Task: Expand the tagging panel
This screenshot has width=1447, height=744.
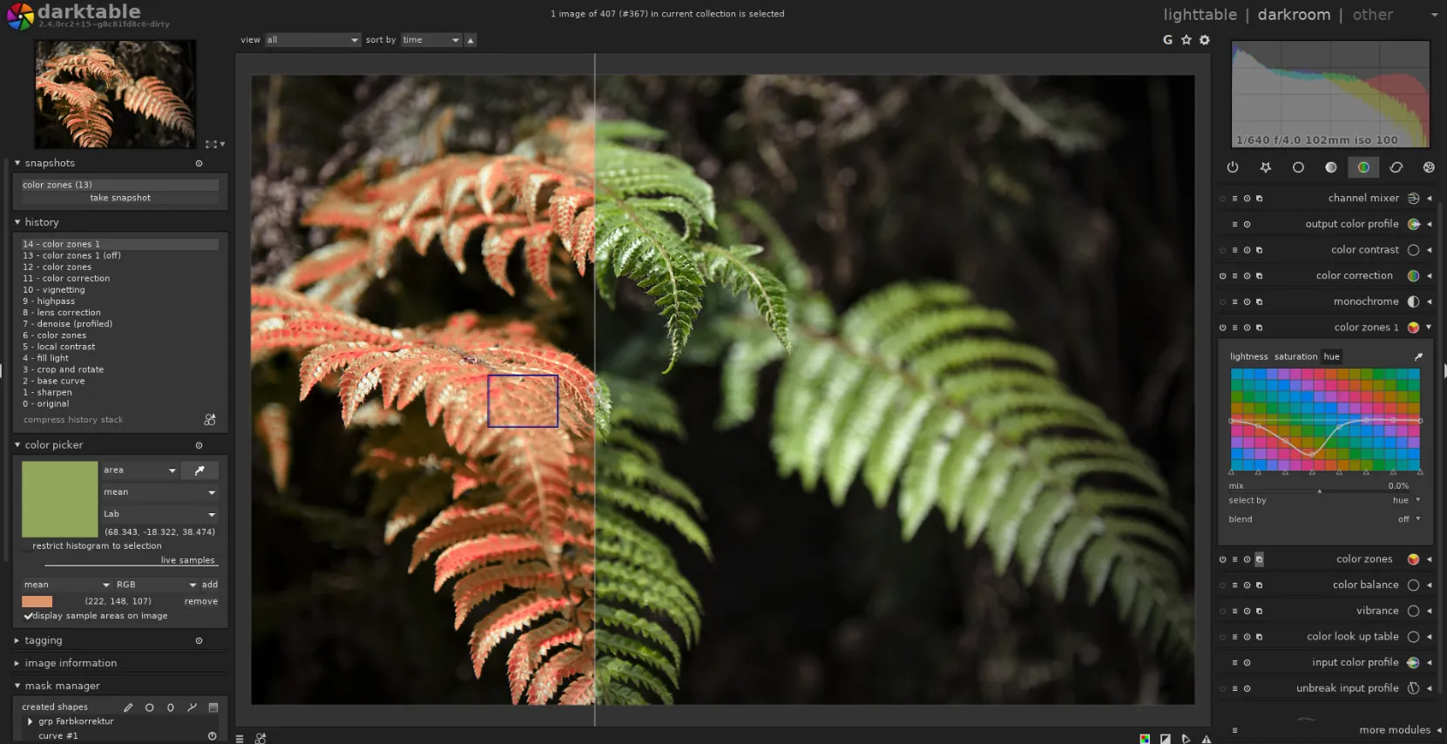Action: pyautogui.click(x=44, y=640)
